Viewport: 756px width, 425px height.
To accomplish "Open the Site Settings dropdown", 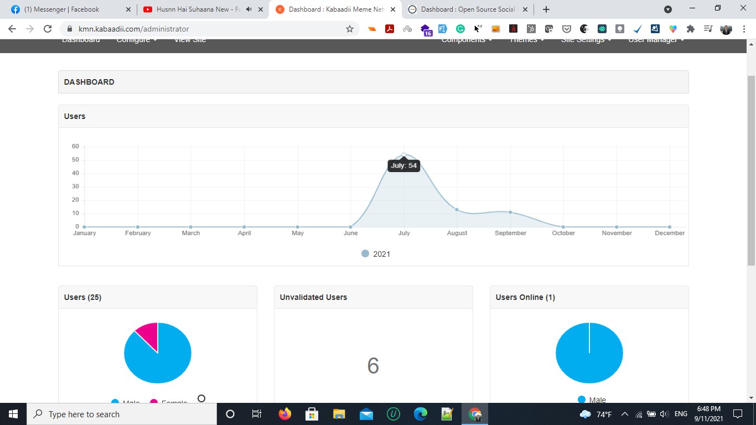I will pos(586,40).
